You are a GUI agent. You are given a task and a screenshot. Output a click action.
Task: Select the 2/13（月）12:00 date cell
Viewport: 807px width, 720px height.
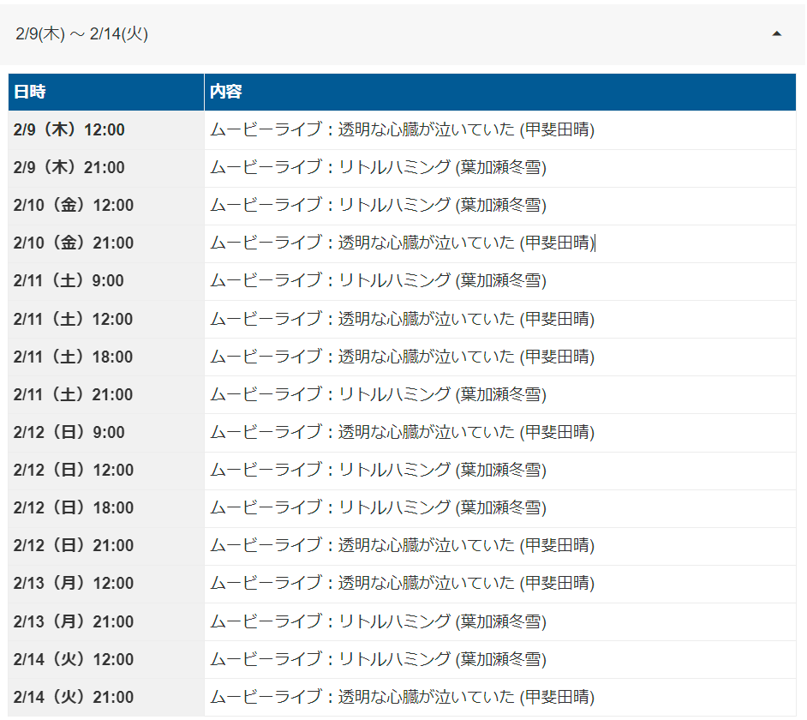click(106, 584)
